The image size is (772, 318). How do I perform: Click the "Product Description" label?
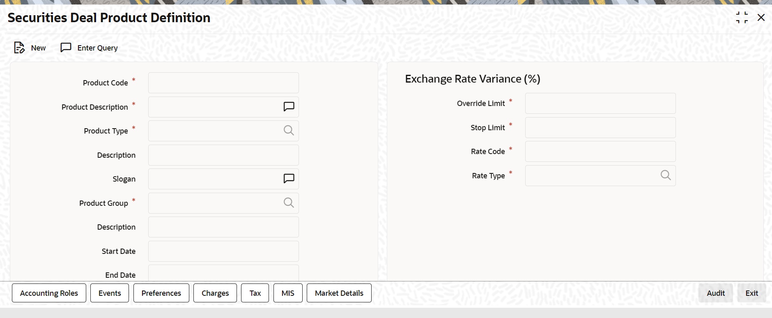[95, 107]
